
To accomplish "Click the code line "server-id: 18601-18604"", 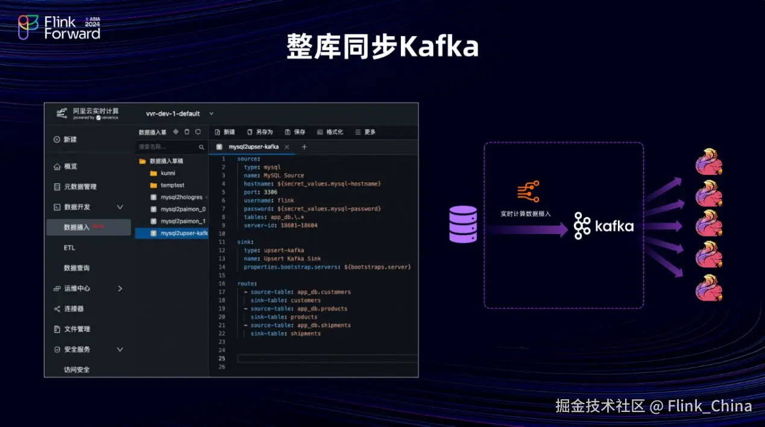I will pyautogui.click(x=280, y=225).
